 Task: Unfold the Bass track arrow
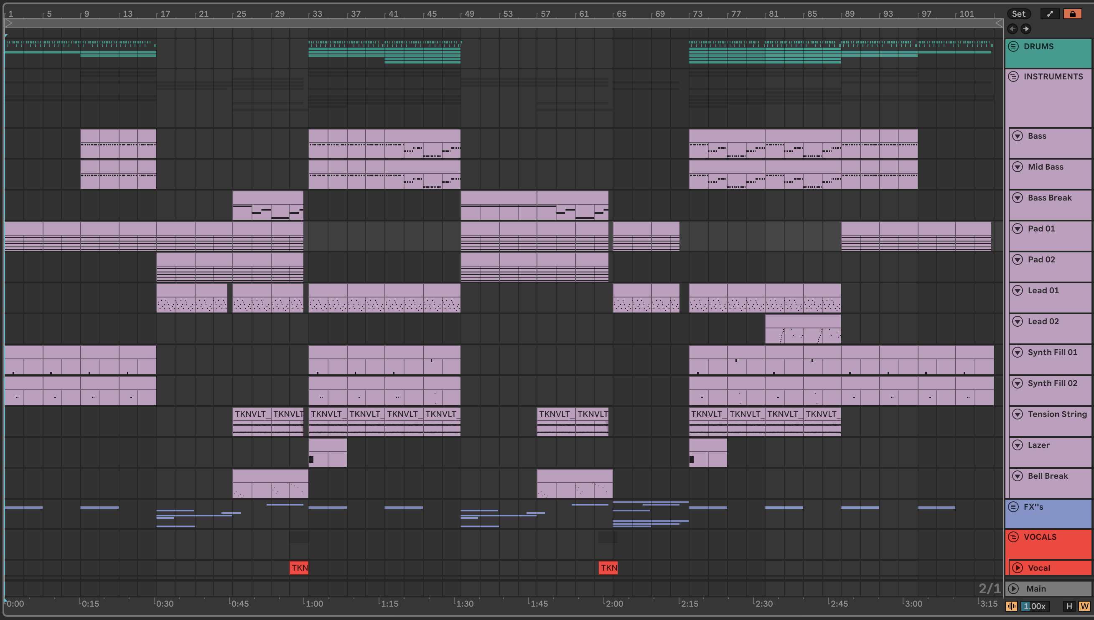[1018, 136]
